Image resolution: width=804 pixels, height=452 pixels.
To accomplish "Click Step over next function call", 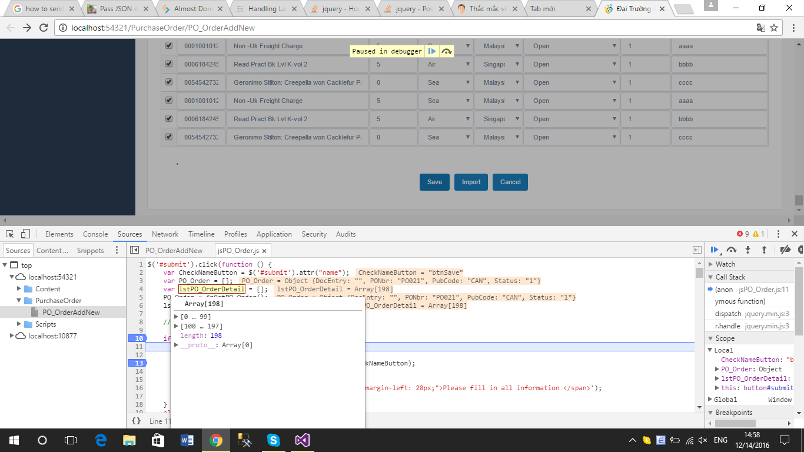I will [x=732, y=250].
